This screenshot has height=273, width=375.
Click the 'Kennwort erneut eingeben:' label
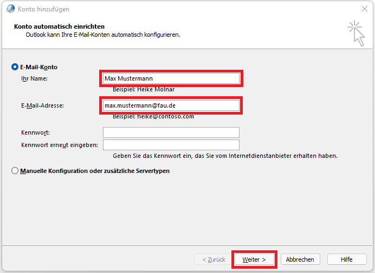pyautogui.click(x=59, y=145)
